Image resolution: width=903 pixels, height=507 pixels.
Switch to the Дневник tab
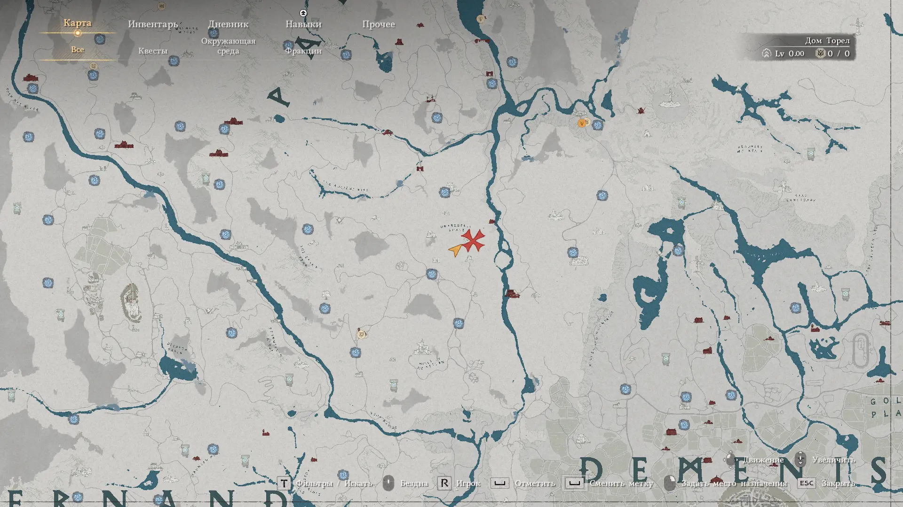pos(228,24)
